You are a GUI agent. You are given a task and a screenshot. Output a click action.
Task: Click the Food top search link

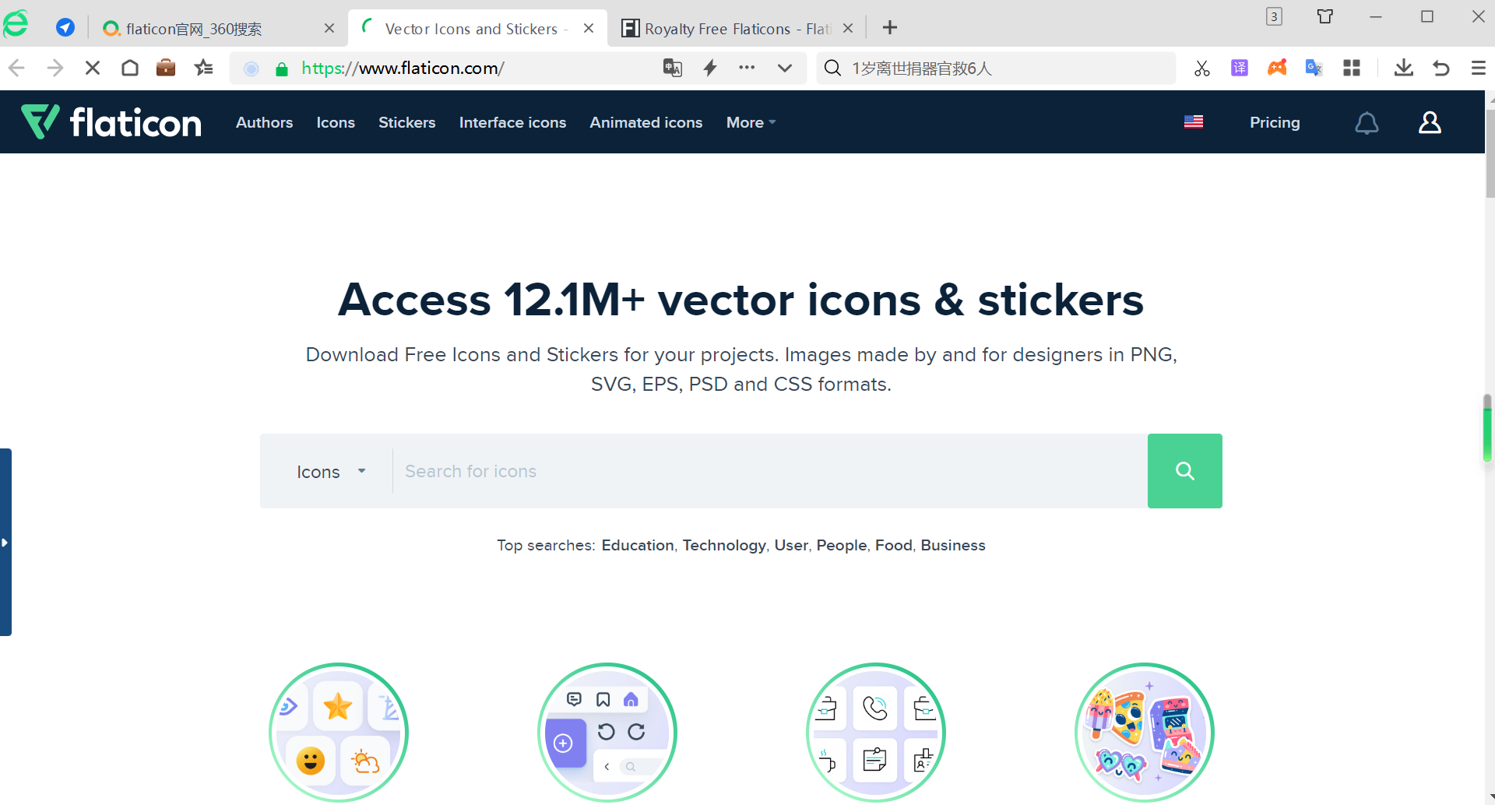894,545
